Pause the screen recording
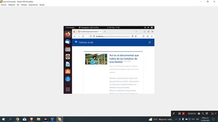The height and width of the screenshot is (122, 218). (x=180, y=114)
